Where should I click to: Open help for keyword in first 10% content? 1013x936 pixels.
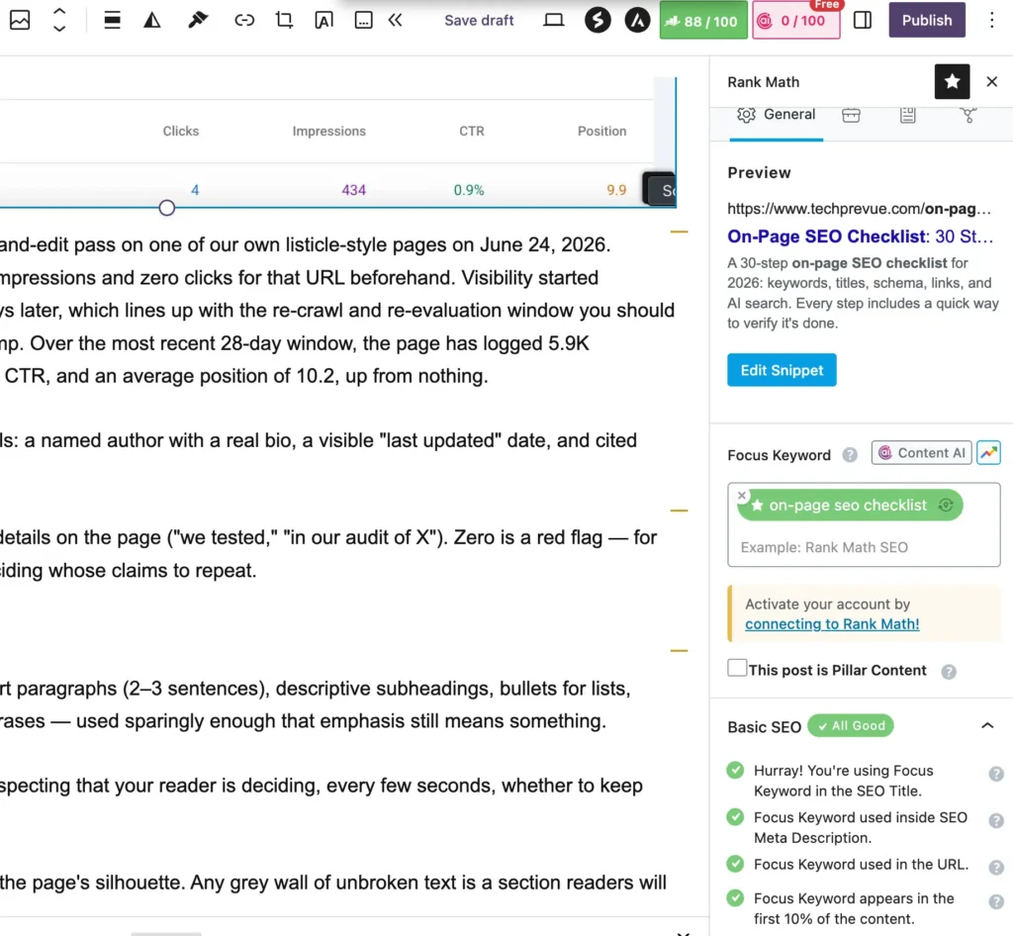[996, 901]
